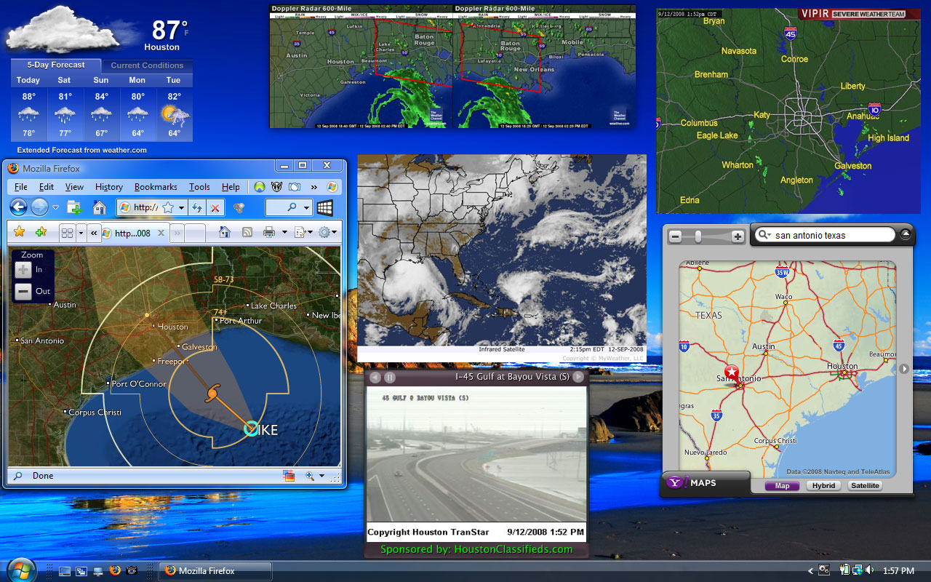Click the camera screenshot toolbar icon

[x=295, y=187]
